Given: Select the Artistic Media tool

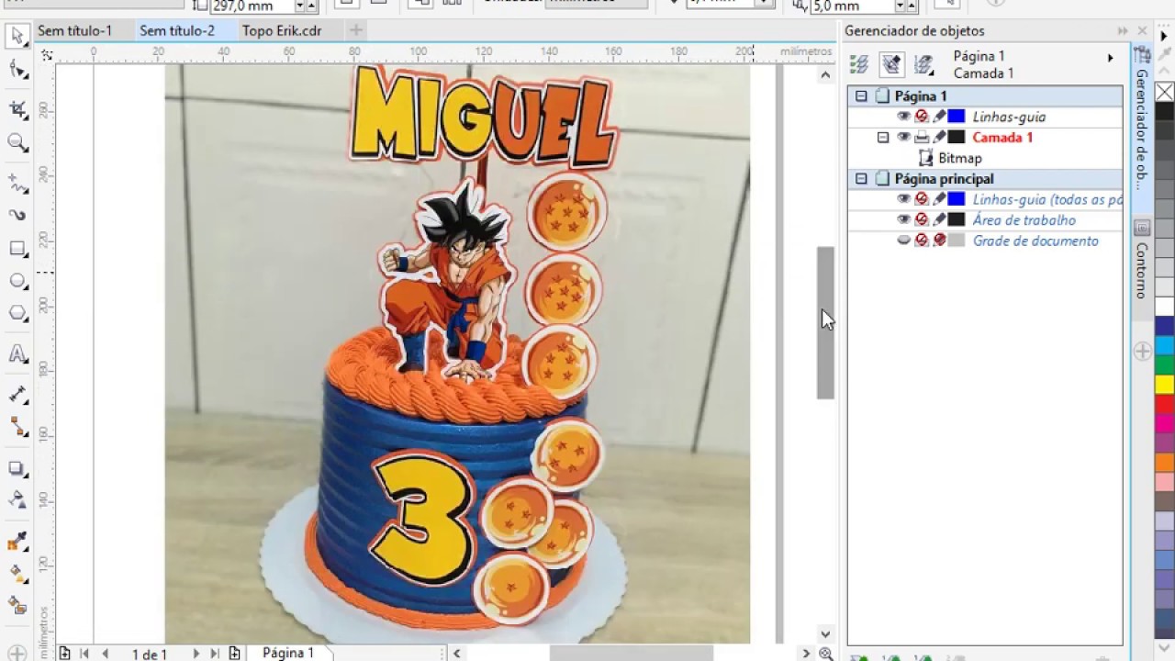Looking at the screenshot, I should pyautogui.click(x=17, y=215).
